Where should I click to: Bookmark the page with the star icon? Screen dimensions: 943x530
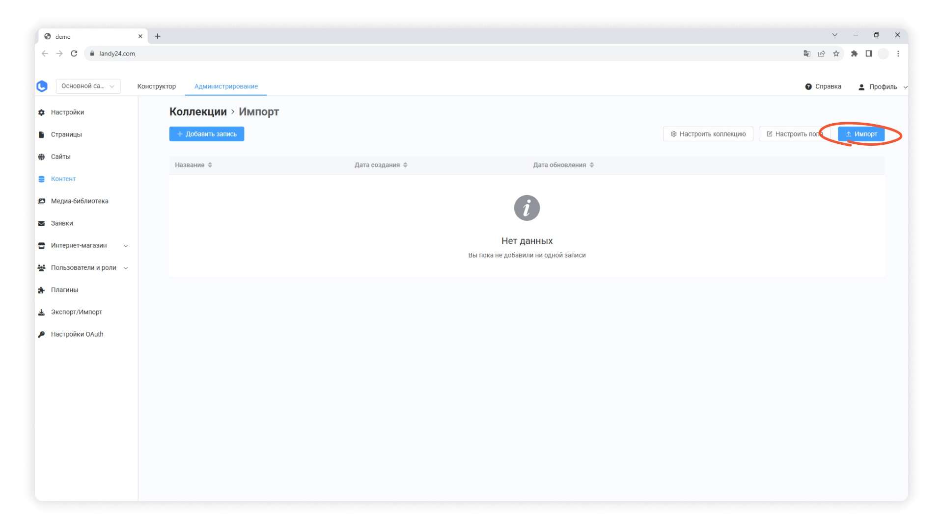click(836, 53)
